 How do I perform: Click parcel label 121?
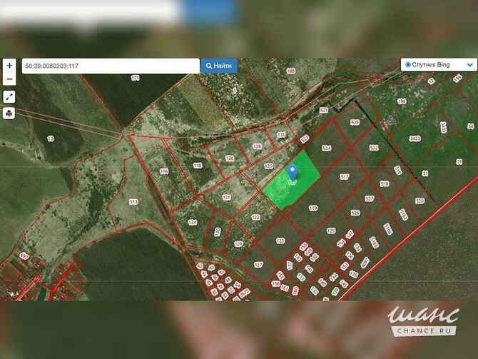[226, 198]
